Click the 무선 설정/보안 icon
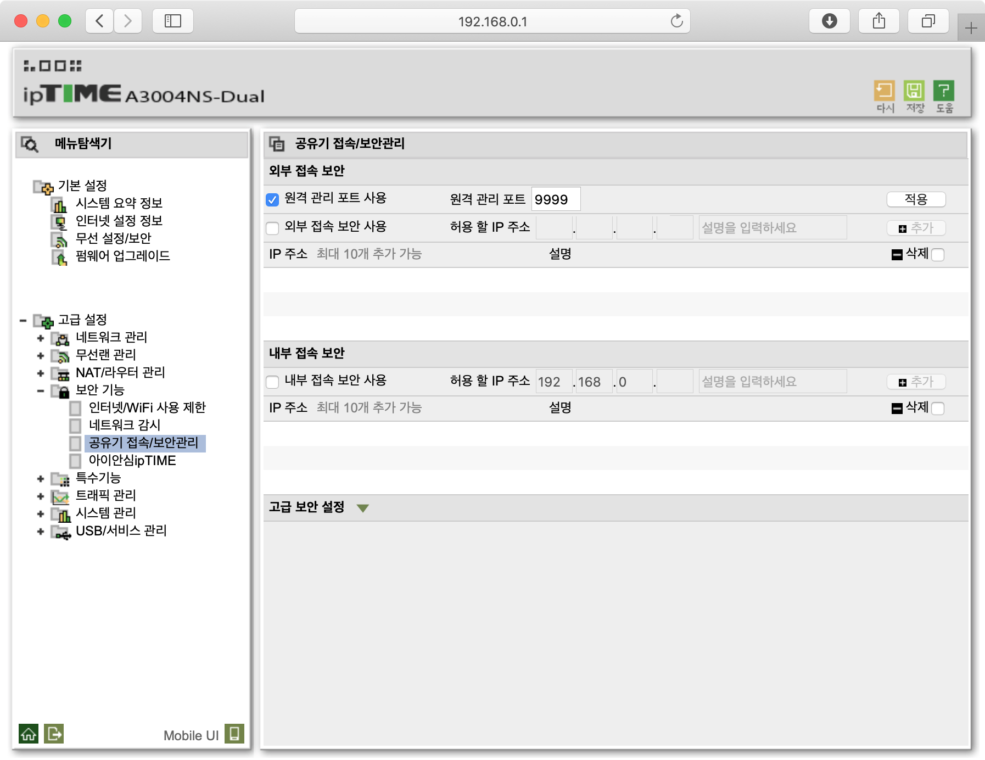This screenshot has width=985, height=760. coord(59,240)
